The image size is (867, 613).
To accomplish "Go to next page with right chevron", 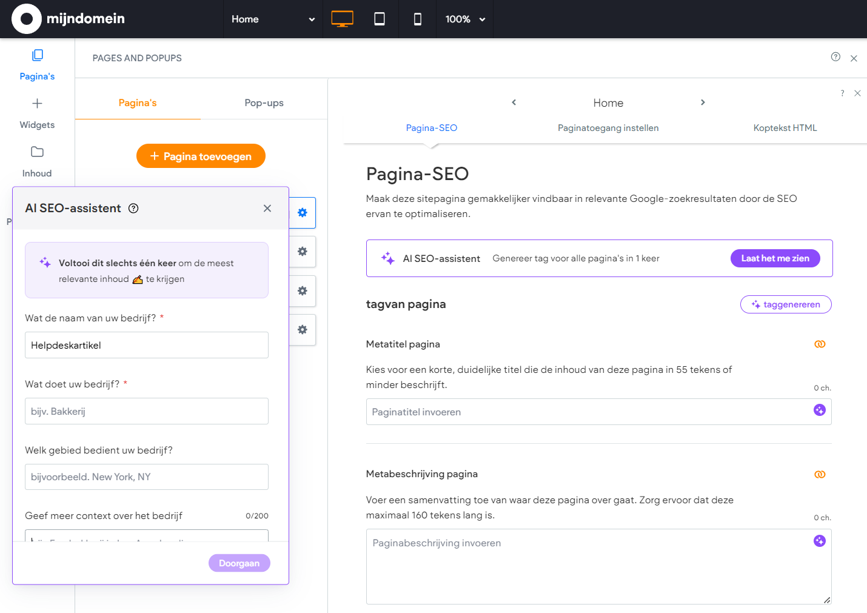I will pyautogui.click(x=703, y=102).
